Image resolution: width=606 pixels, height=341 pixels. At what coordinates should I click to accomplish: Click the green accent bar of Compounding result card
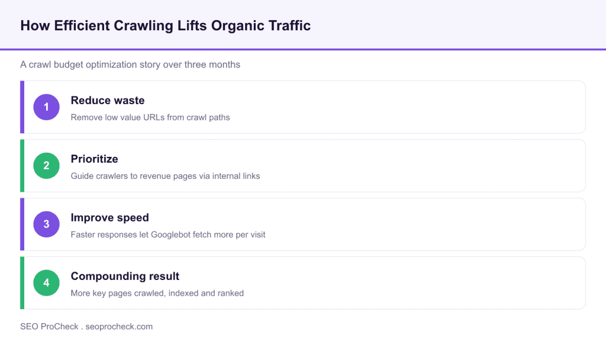point(22,282)
